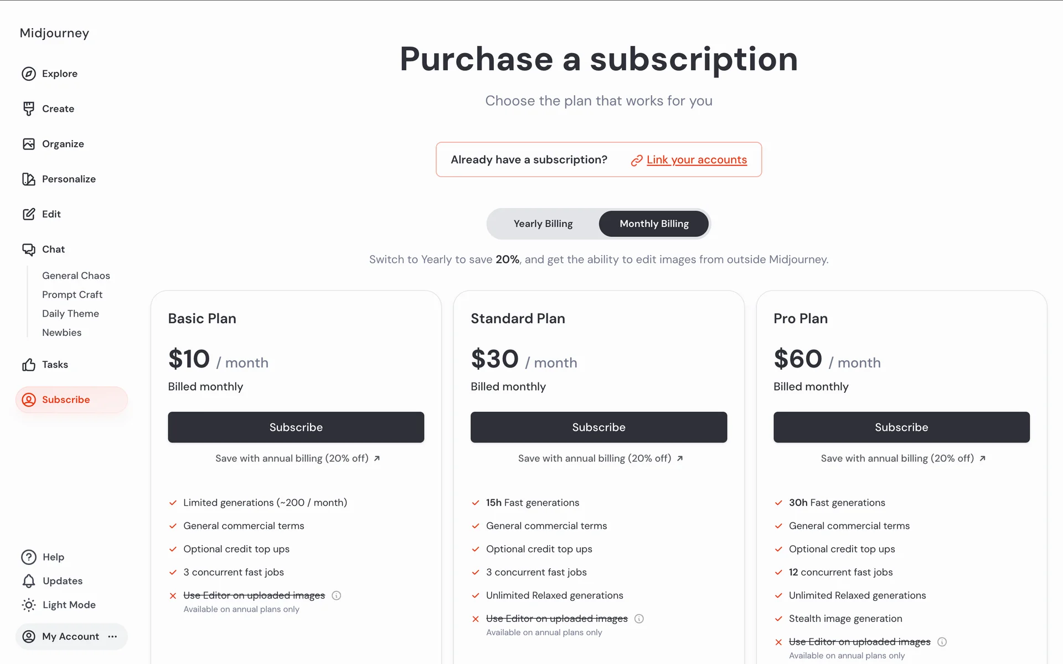Click the Edit pencil icon
The height and width of the screenshot is (664, 1063).
pos(29,214)
